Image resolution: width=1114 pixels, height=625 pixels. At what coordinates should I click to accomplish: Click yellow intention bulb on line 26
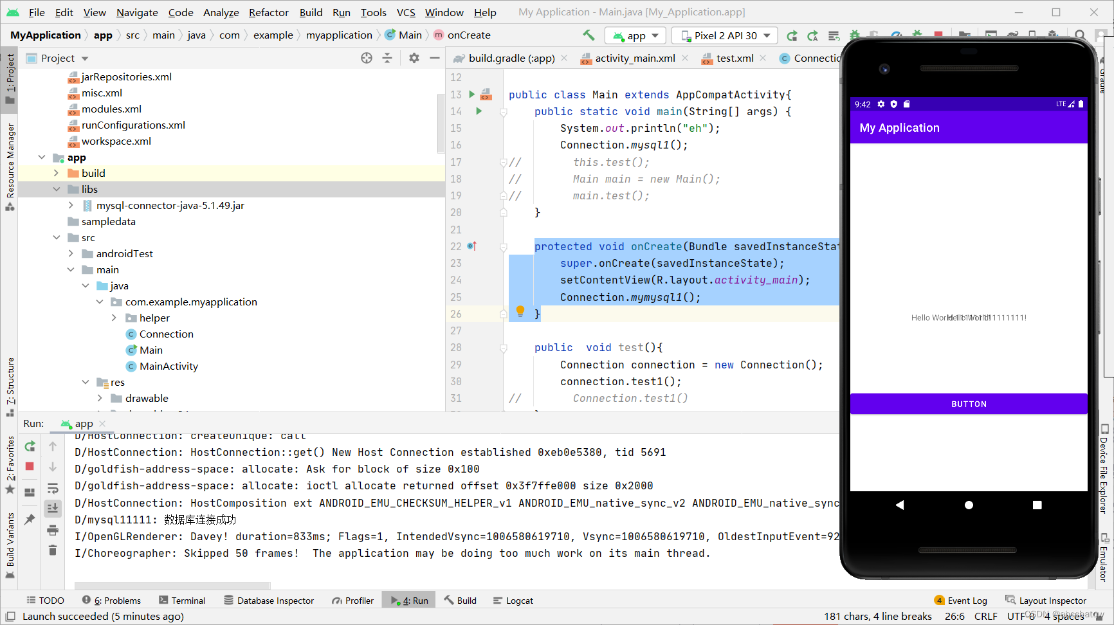coord(520,312)
